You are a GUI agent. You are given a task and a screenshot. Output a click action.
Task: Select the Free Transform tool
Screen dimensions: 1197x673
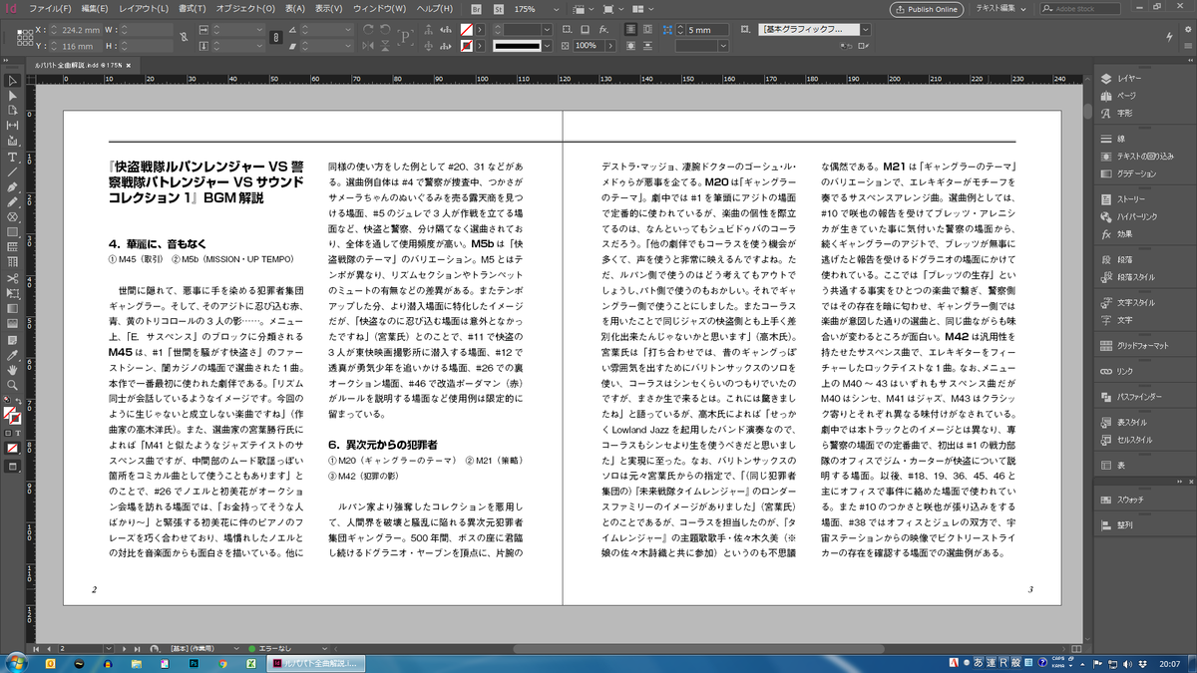(x=13, y=293)
